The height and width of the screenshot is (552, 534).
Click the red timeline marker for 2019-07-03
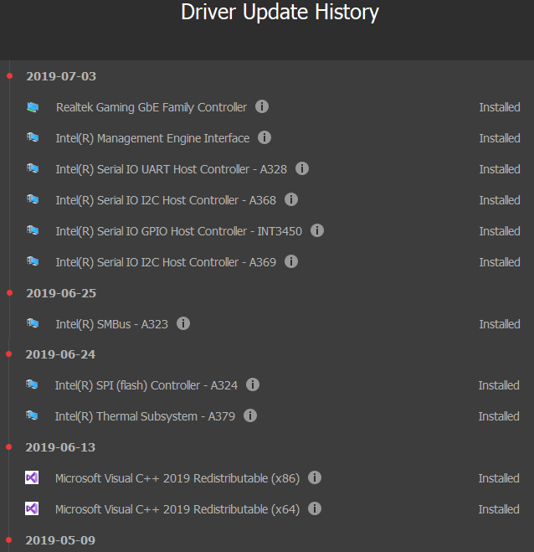[9, 76]
